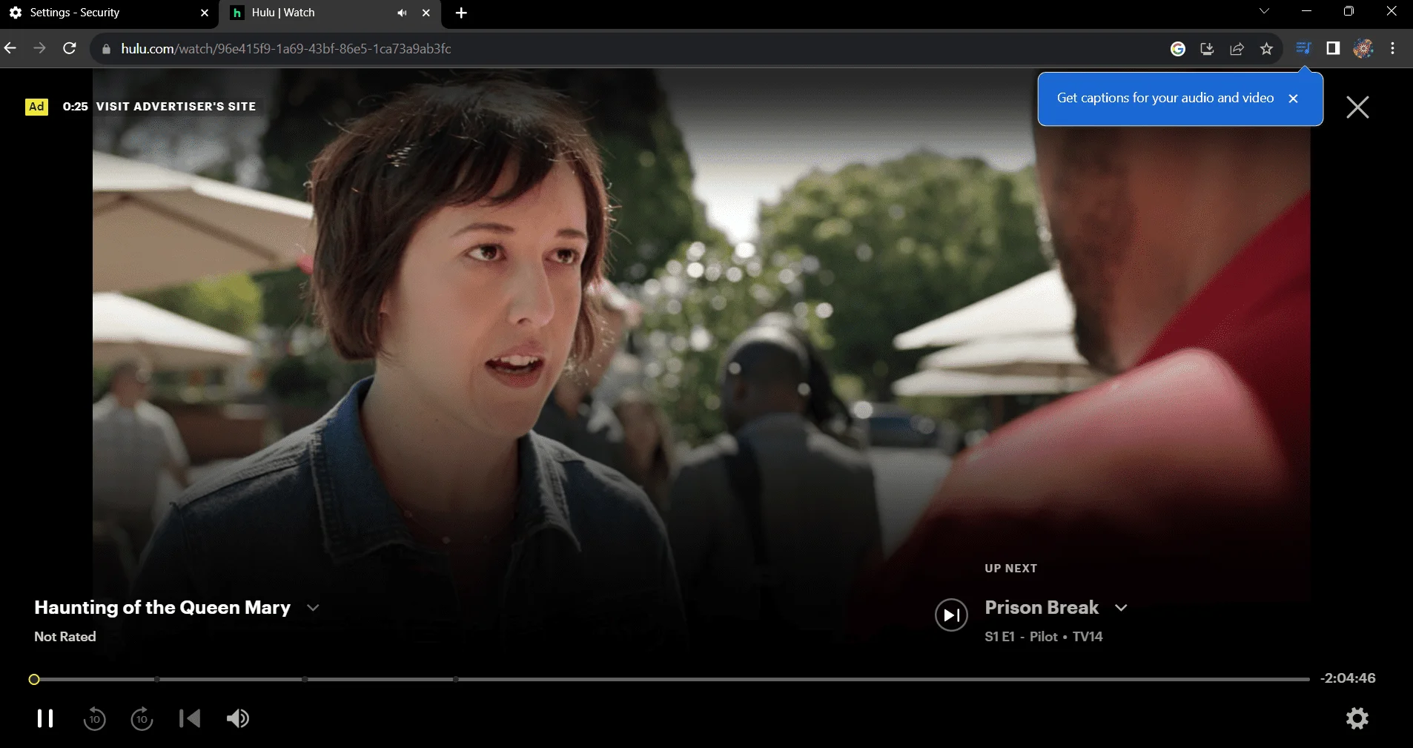Expand Prison Break up next details
The width and height of the screenshot is (1413, 748).
pos(1121,608)
